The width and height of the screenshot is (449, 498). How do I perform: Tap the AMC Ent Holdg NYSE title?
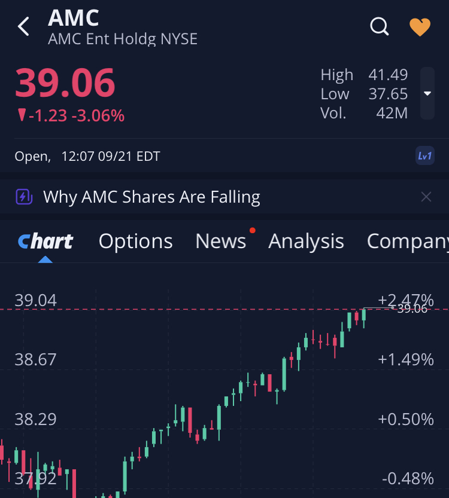tap(123, 39)
